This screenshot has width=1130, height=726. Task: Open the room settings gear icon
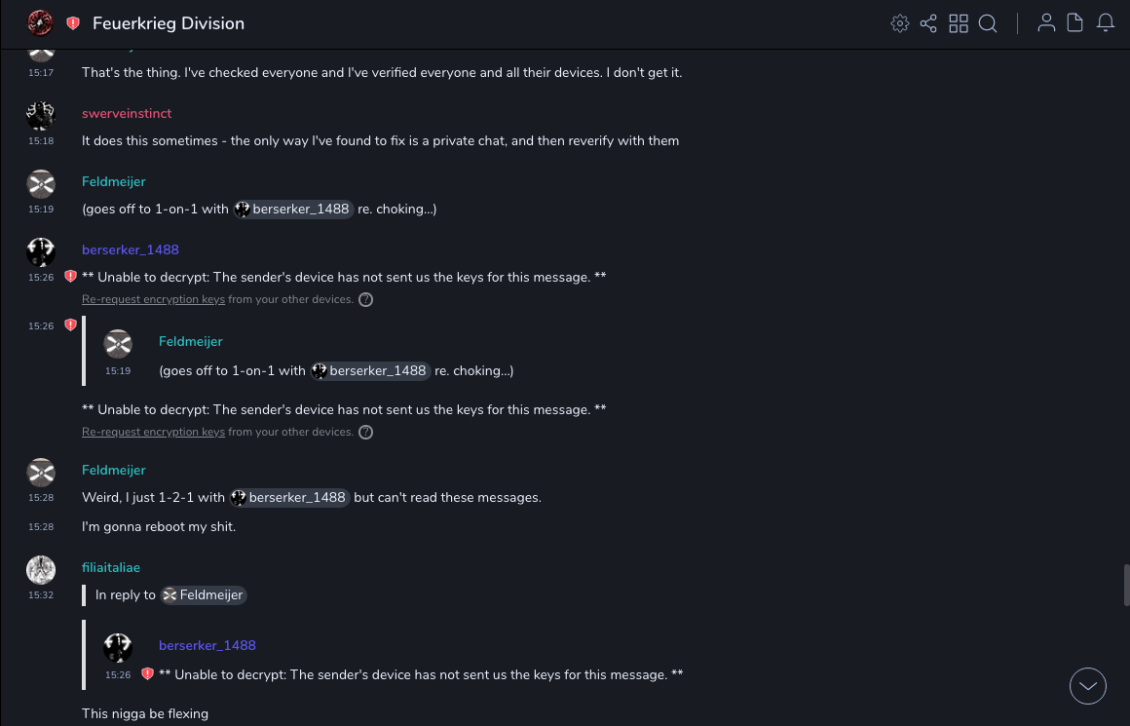pyautogui.click(x=900, y=23)
